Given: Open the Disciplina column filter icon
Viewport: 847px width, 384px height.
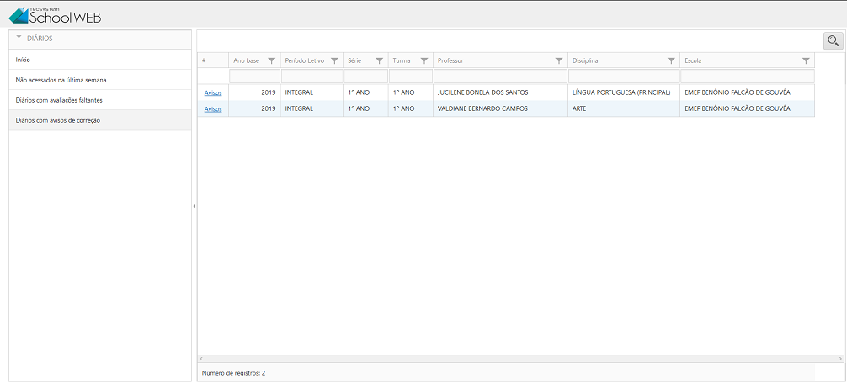Looking at the screenshot, I should pos(671,60).
